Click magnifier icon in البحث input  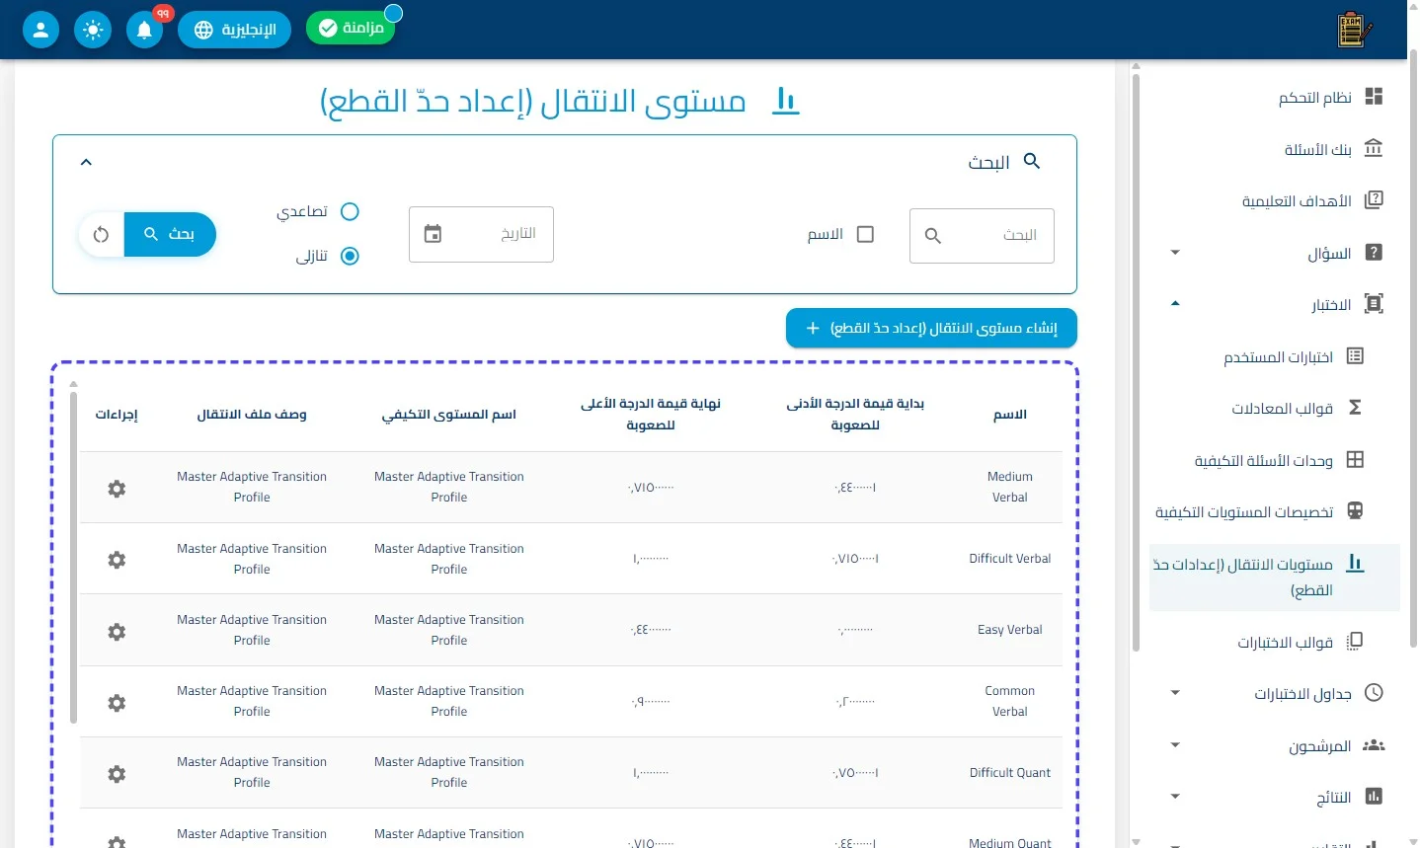tap(932, 236)
